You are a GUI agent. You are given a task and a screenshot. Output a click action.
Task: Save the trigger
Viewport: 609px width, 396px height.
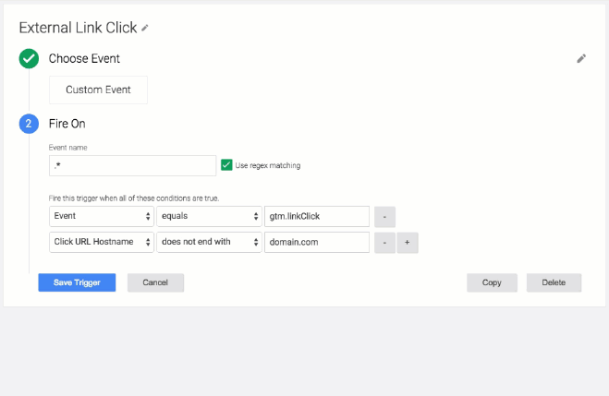tap(77, 282)
